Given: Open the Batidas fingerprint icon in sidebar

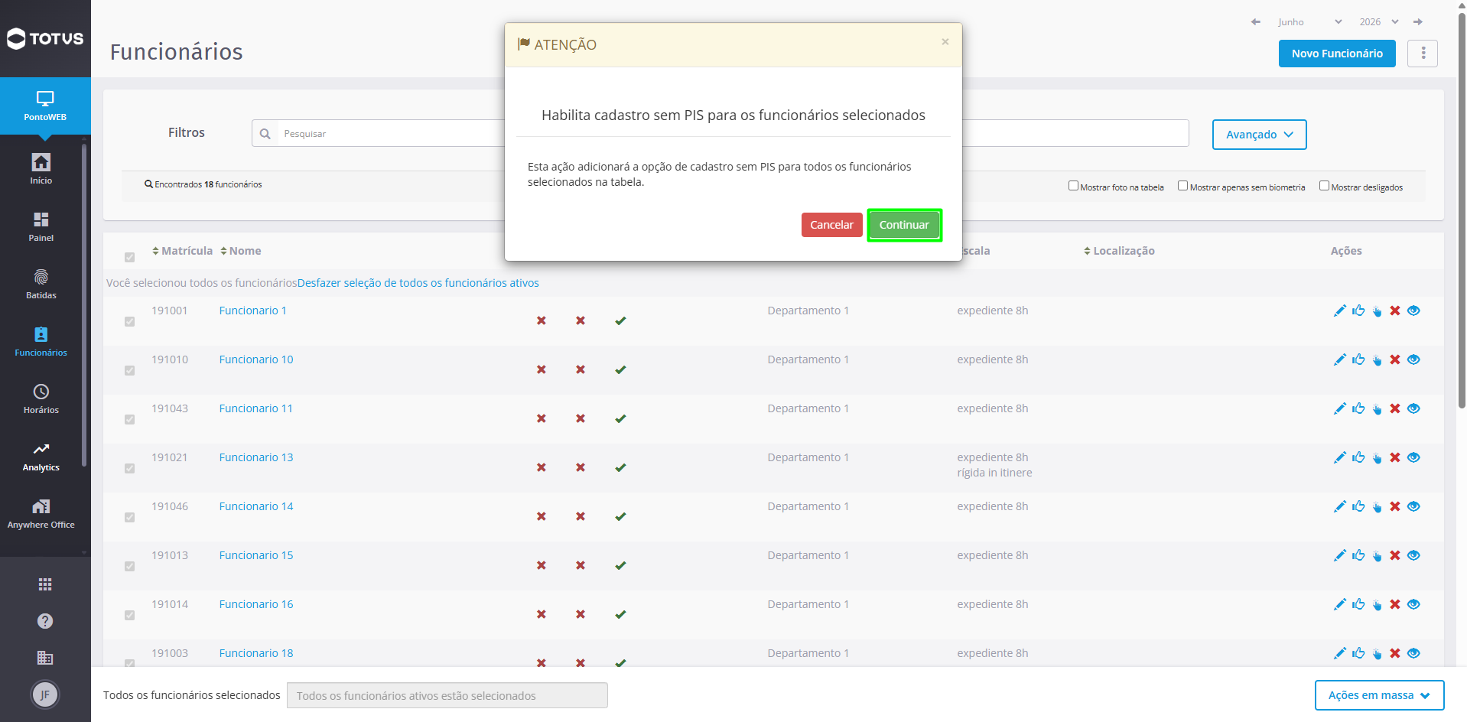Looking at the screenshot, I should (x=41, y=277).
